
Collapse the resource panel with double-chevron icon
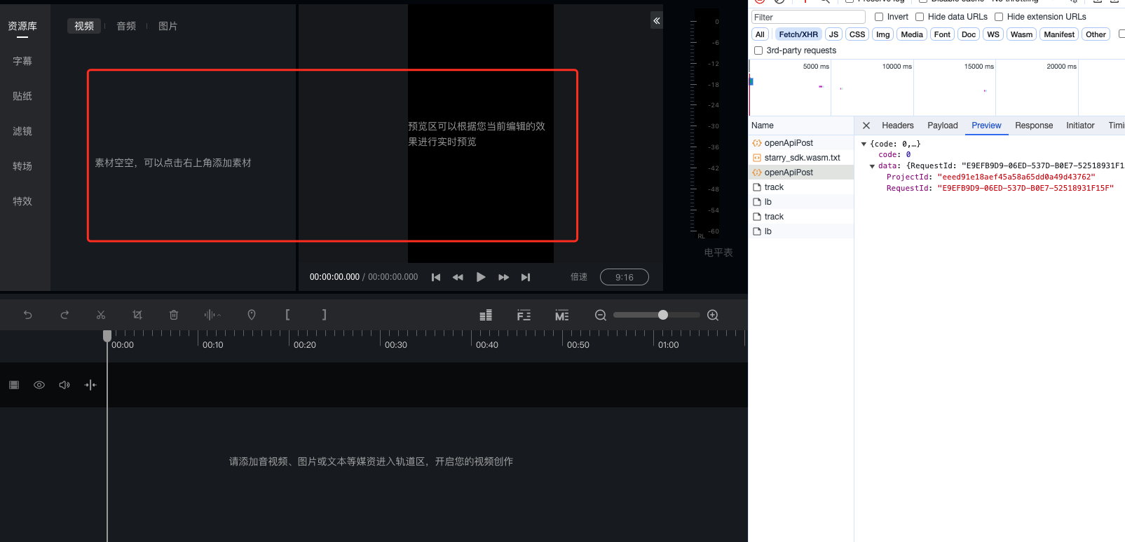tap(657, 20)
